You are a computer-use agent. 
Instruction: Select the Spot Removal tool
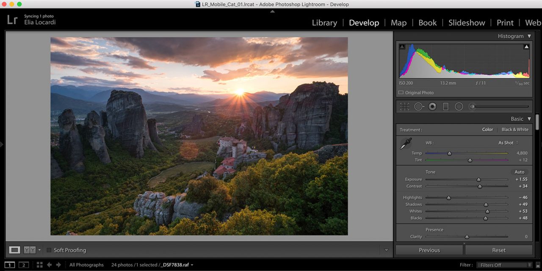[x=418, y=107]
